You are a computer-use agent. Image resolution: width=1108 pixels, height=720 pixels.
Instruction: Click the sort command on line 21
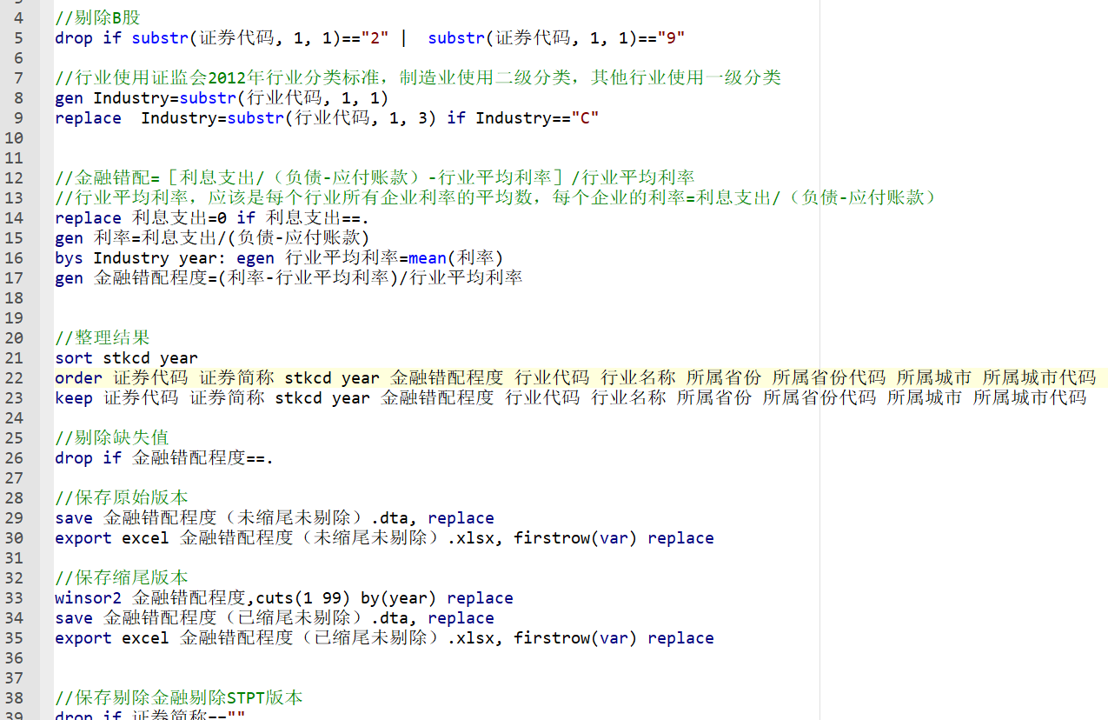point(74,357)
